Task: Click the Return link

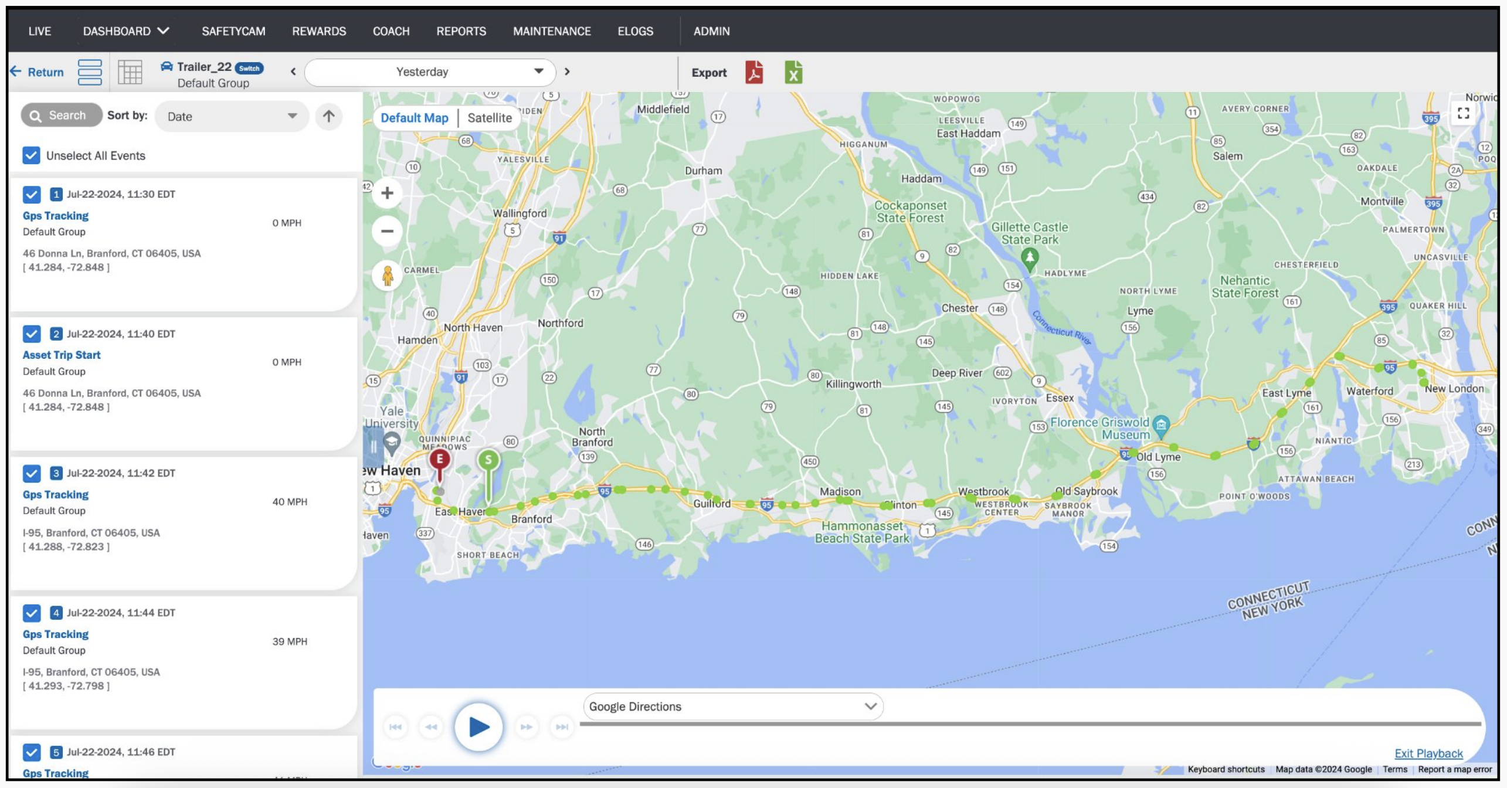Action: [46, 72]
